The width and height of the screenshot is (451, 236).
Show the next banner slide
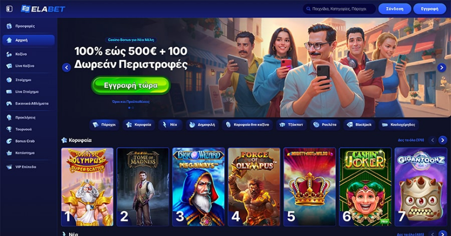(x=441, y=68)
